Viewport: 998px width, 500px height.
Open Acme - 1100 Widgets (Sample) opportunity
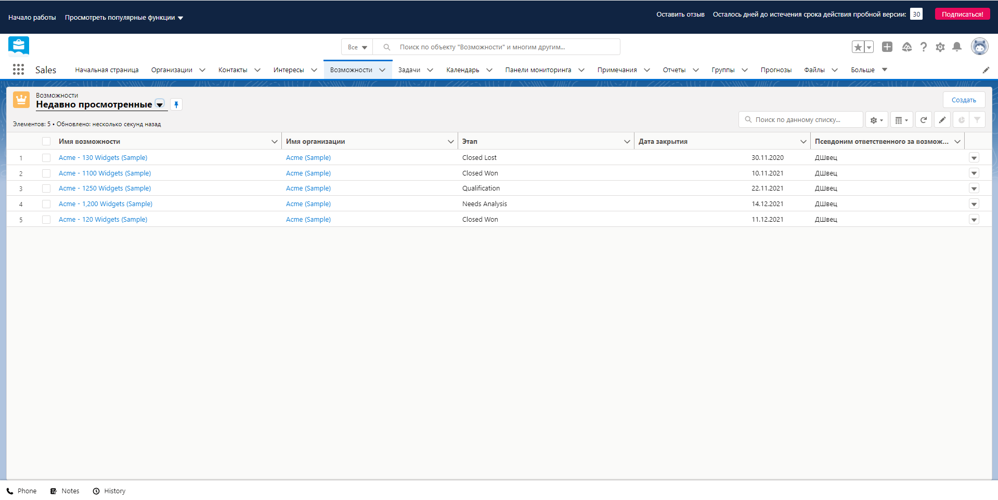[x=105, y=173]
